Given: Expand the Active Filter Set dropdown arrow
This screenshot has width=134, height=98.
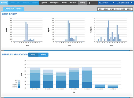Looking at the screenshot, I should point(132,3).
